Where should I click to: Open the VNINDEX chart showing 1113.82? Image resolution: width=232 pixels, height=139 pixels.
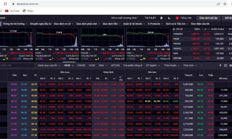(x=16, y=38)
